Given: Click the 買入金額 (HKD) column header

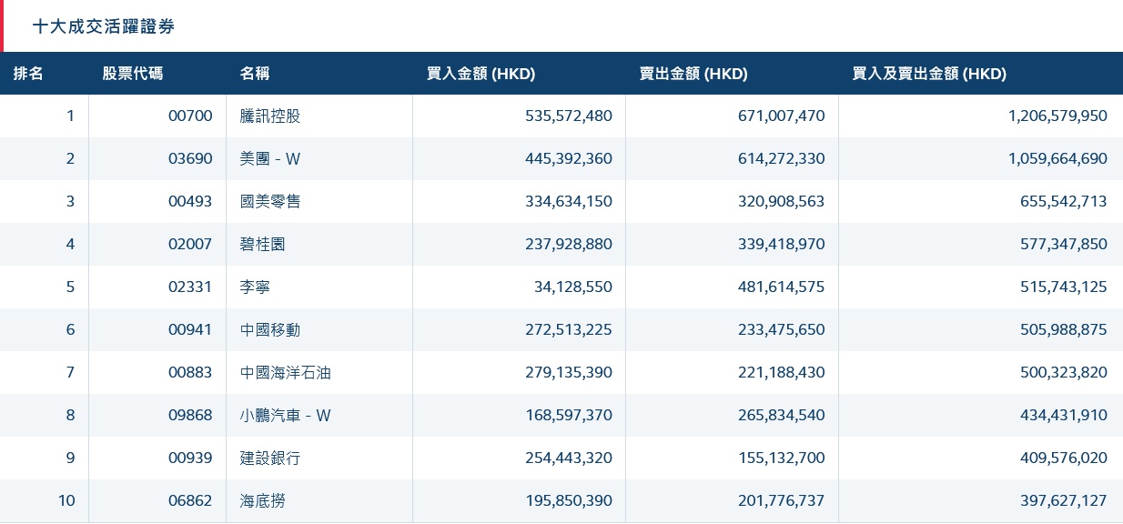Looking at the screenshot, I should pyautogui.click(x=481, y=74).
